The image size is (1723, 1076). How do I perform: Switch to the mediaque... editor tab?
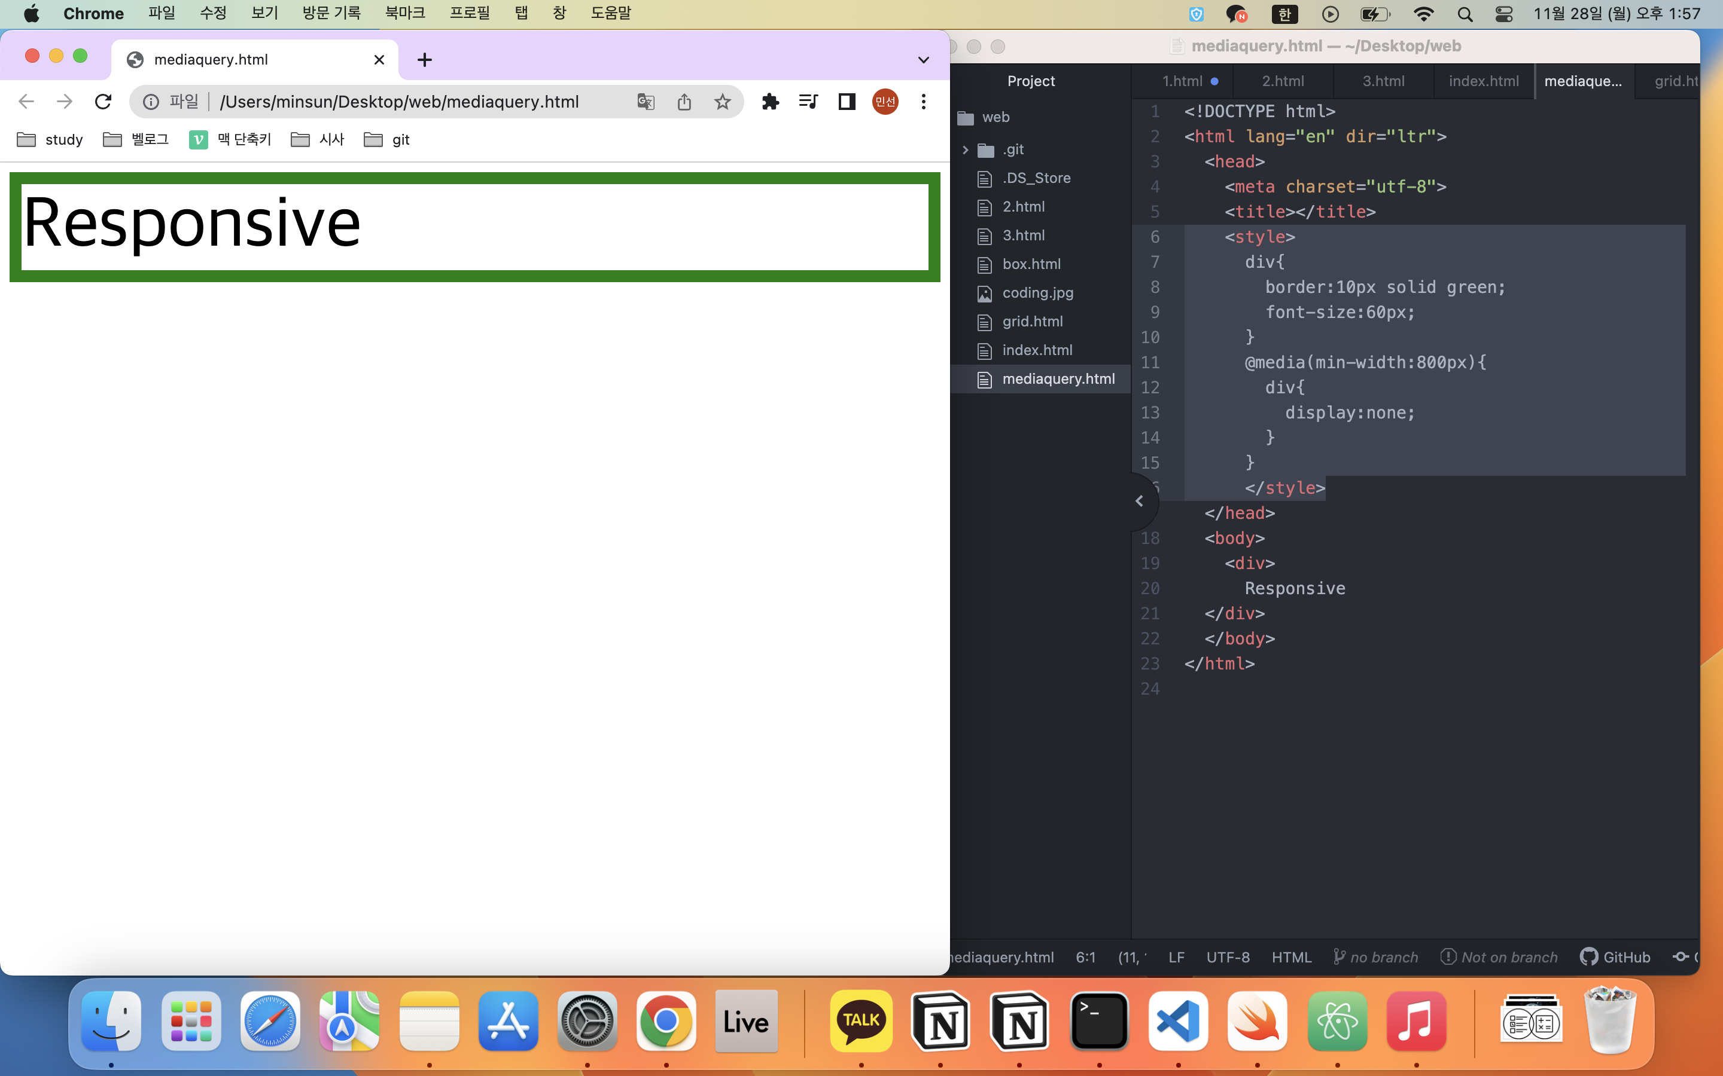point(1584,81)
